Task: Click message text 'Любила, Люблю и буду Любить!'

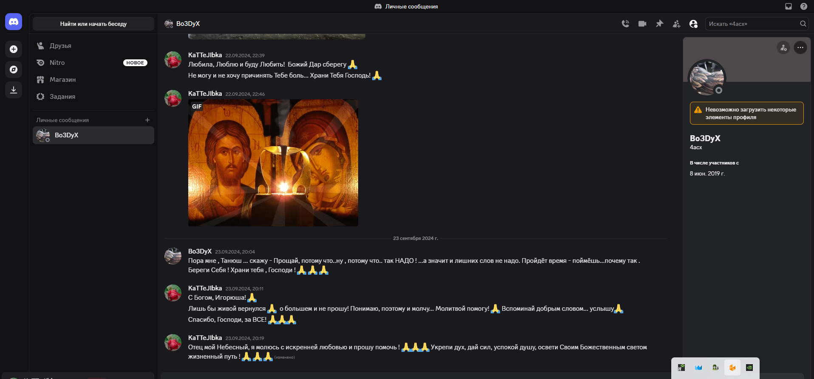Action: click(x=236, y=64)
